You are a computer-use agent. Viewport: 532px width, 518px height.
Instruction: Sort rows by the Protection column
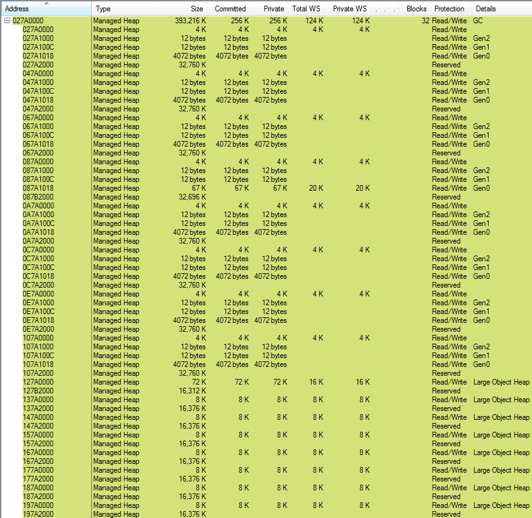click(449, 8)
